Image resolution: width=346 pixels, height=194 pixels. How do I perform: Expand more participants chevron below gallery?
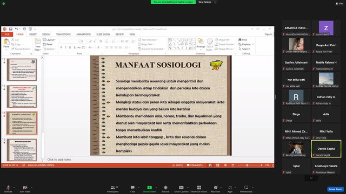tap(311, 178)
